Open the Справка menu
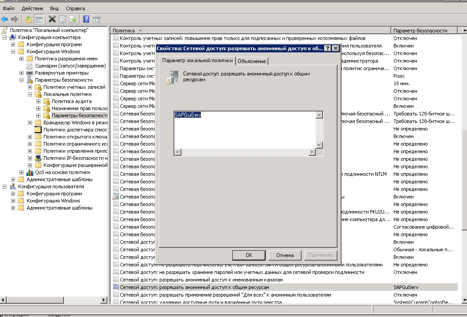This screenshot has width=467, height=317. click(75, 8)
